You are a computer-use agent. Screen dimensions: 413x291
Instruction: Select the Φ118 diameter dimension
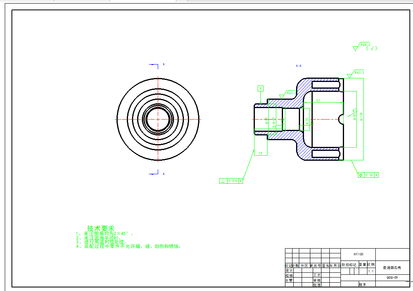[361, 116]
